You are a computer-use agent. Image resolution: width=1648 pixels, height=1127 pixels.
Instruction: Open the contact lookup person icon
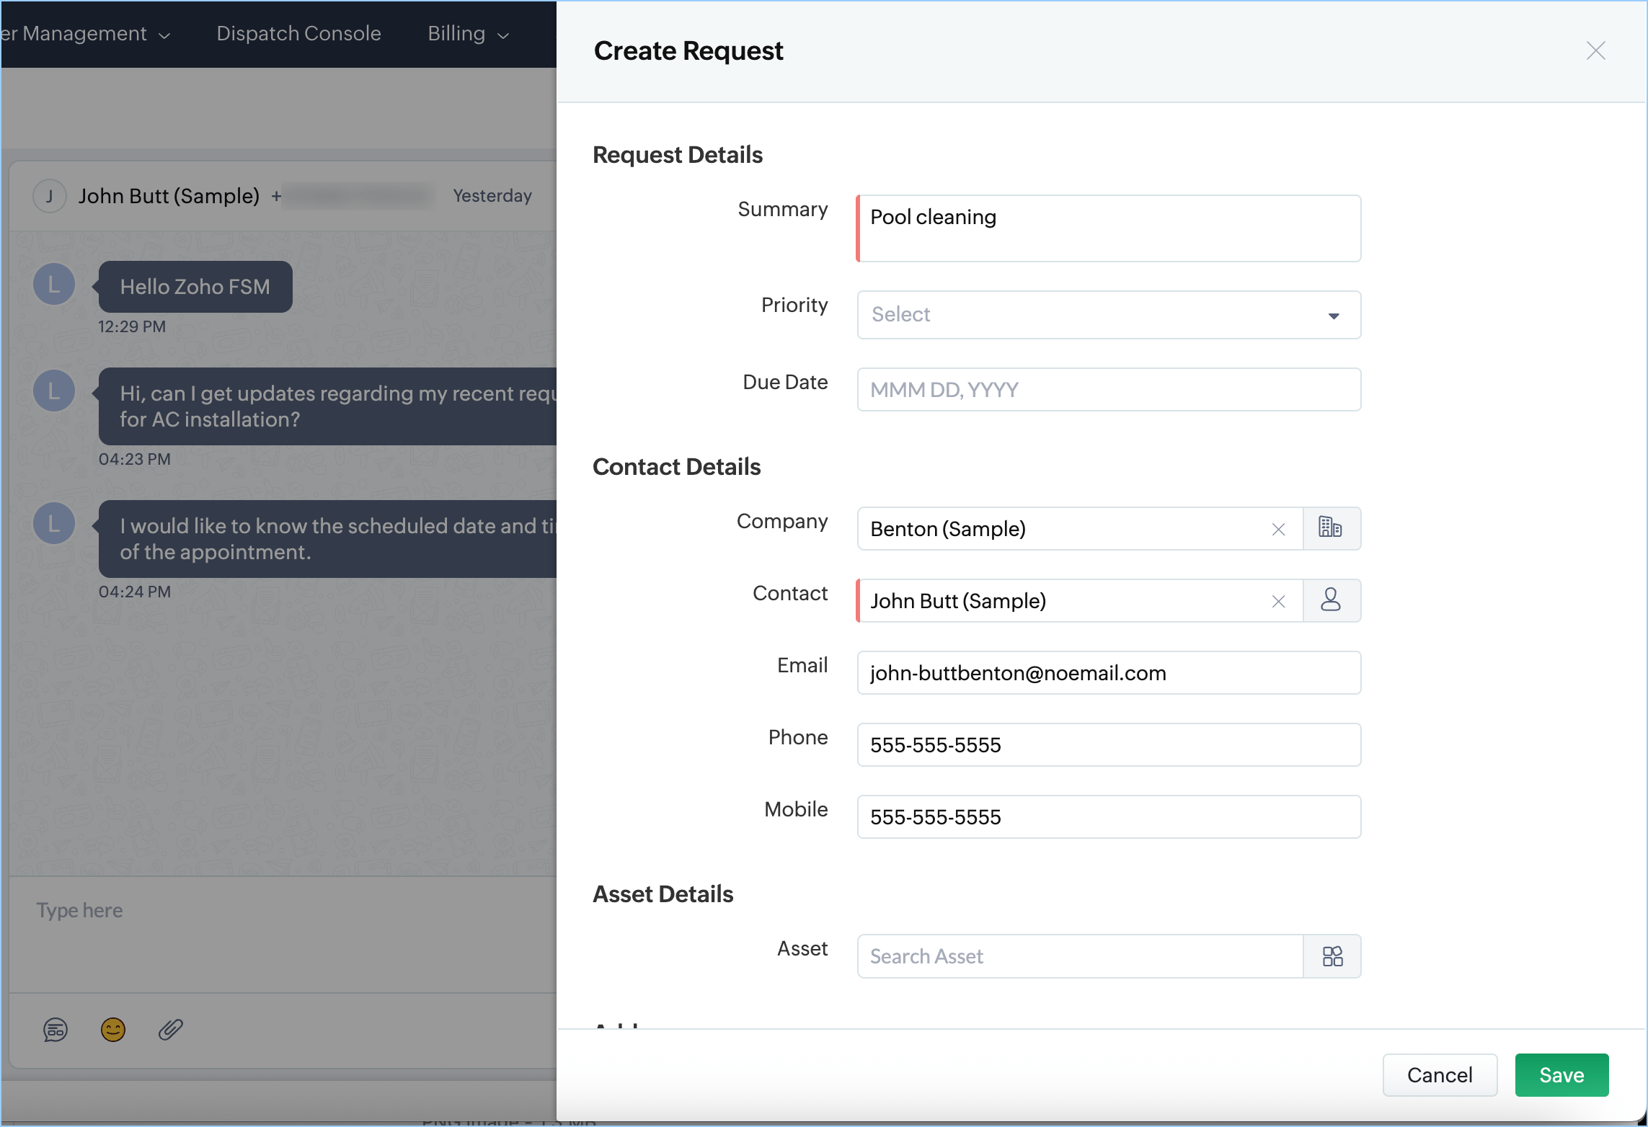pos(1331,600)
